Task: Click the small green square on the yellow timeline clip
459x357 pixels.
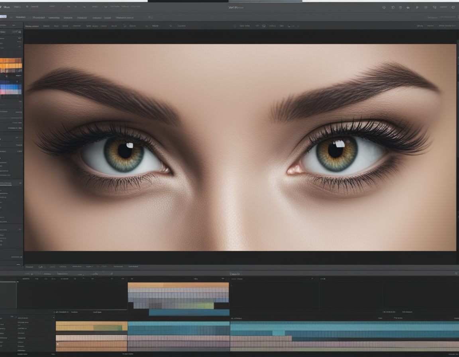Action: pos(120,328)
